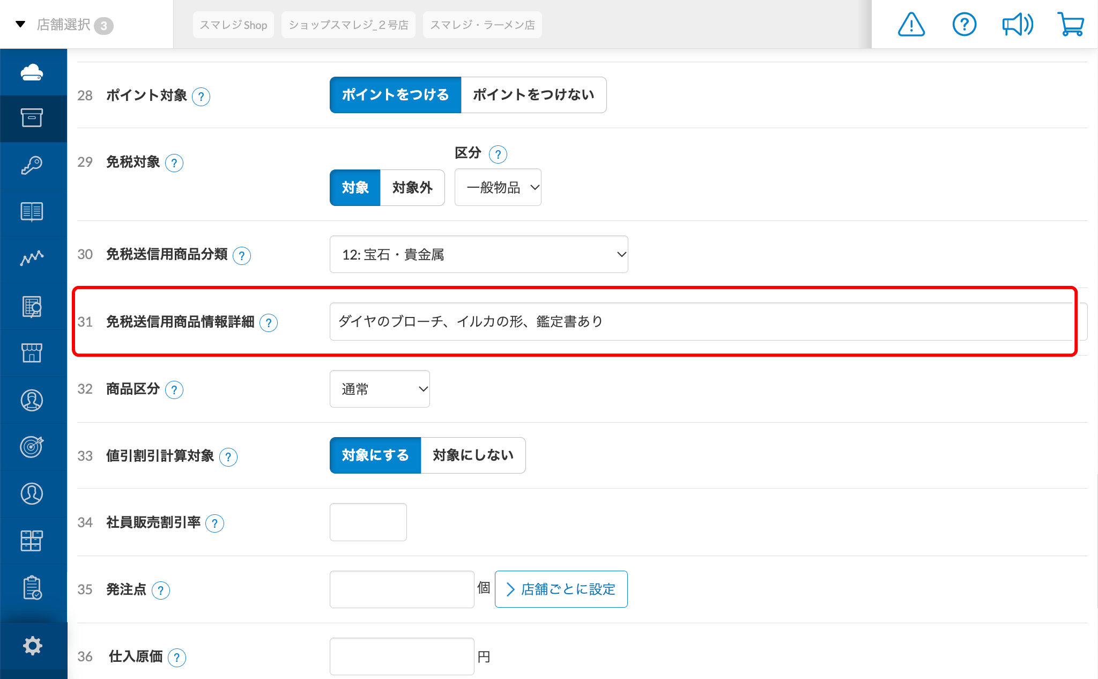Open the shopping cart icon
Screen dimensions: 1098x679
point(1071,25)
